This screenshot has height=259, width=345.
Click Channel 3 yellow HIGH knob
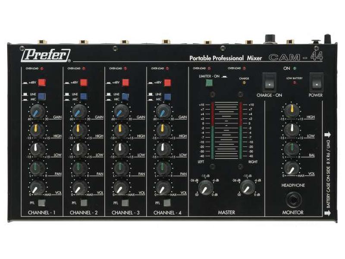tap(121, 130)
